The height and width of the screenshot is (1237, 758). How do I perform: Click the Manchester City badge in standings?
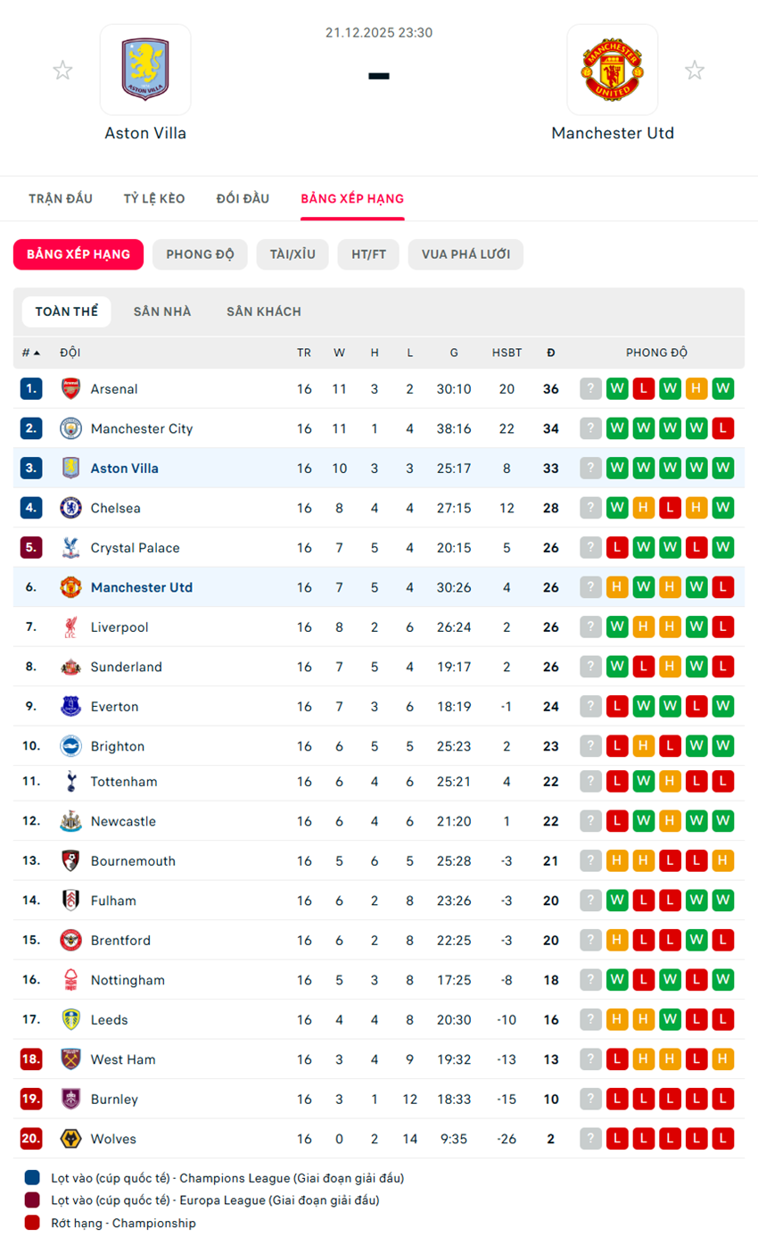70,428
